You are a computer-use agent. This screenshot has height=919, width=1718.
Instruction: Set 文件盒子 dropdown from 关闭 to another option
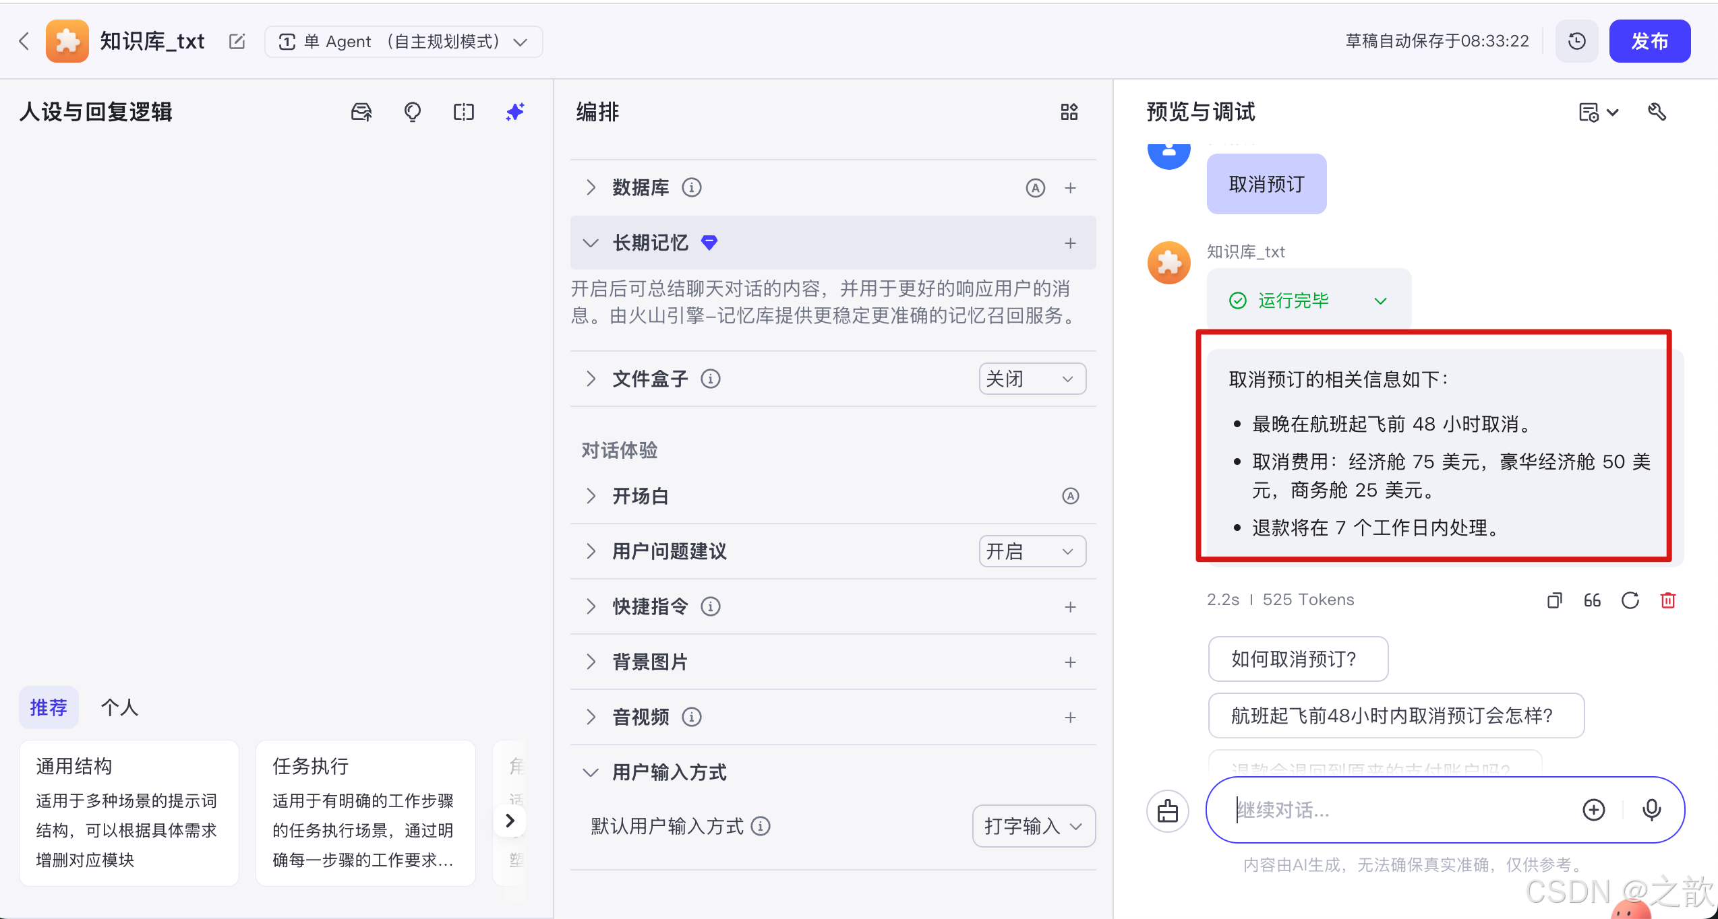pyautogui.click(x=1032, y=379)
